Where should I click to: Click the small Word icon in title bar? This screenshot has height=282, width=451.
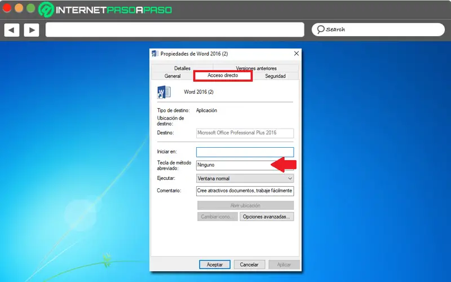click(x=155, y=54)
